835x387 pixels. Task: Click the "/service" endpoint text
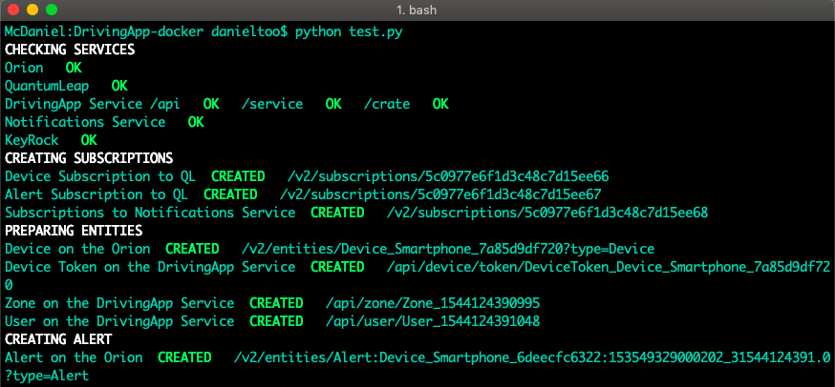(272, 104)
